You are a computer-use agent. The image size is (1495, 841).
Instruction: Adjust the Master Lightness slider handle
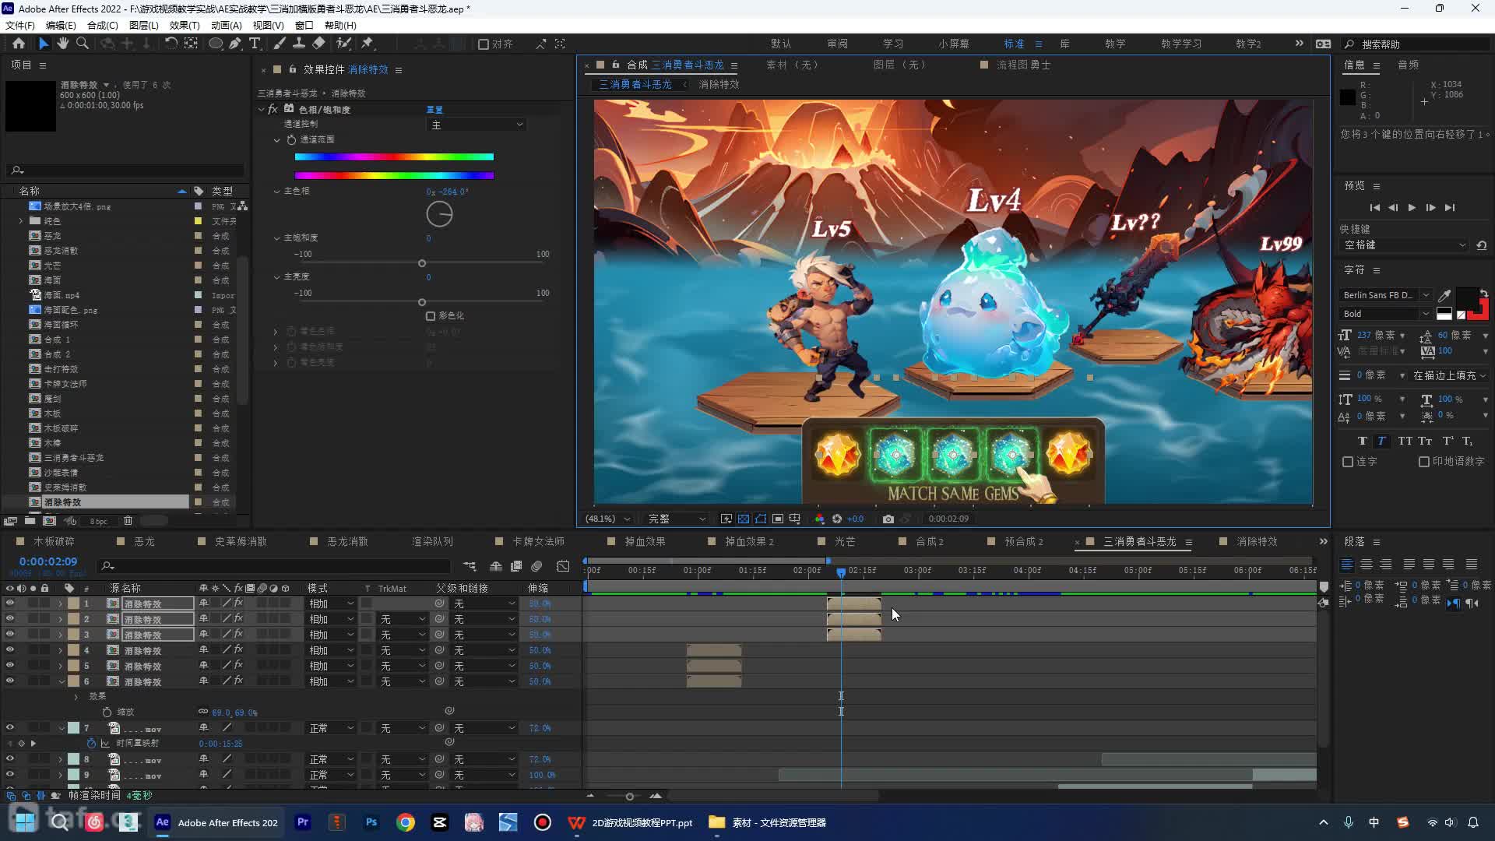click(422, 302)
